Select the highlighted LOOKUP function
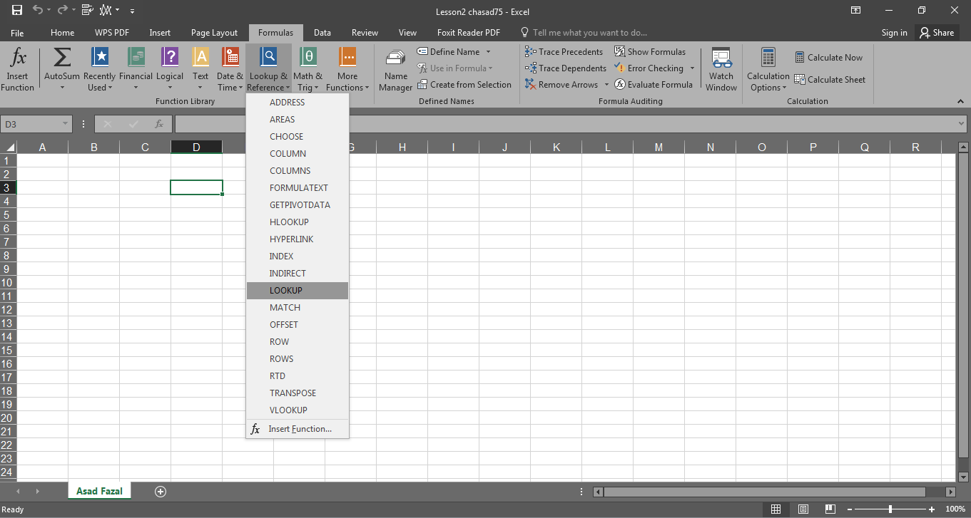971x518 pixels. pos(298,291)
